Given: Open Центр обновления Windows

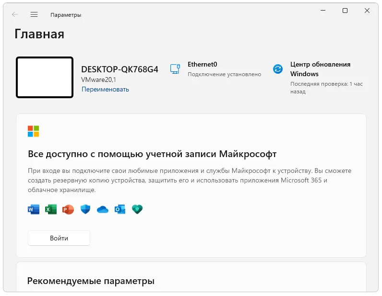Looking at the screenshot, I should (319, 77).
